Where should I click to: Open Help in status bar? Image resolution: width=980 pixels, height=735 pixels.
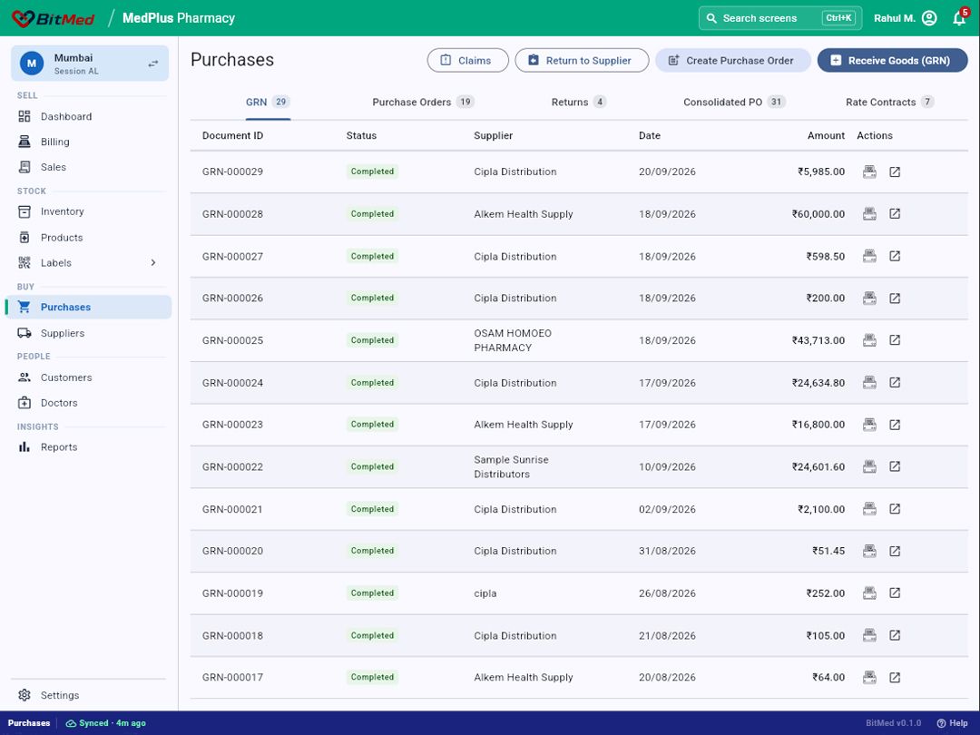[953, 723]
